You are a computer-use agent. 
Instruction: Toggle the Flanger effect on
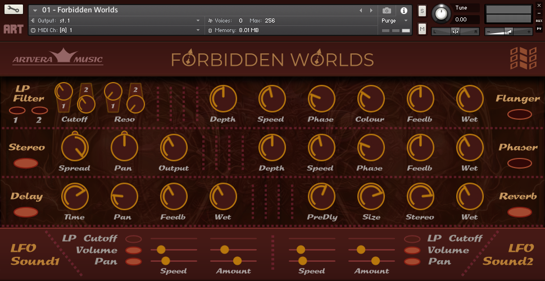[x=519, y=115]
